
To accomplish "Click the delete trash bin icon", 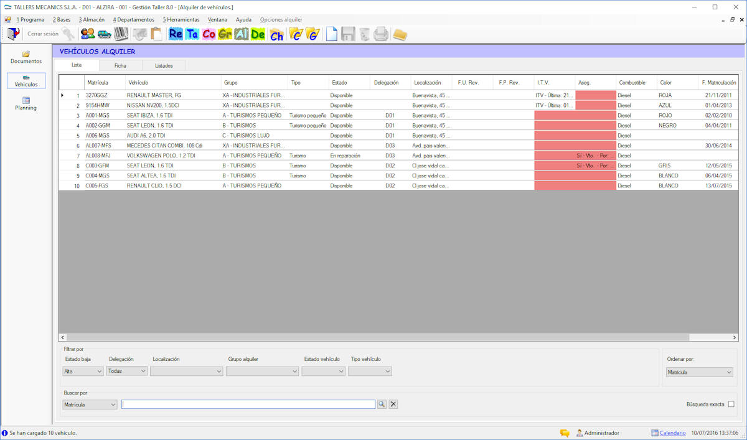I will pyautogui.click(x=364, y=34).
